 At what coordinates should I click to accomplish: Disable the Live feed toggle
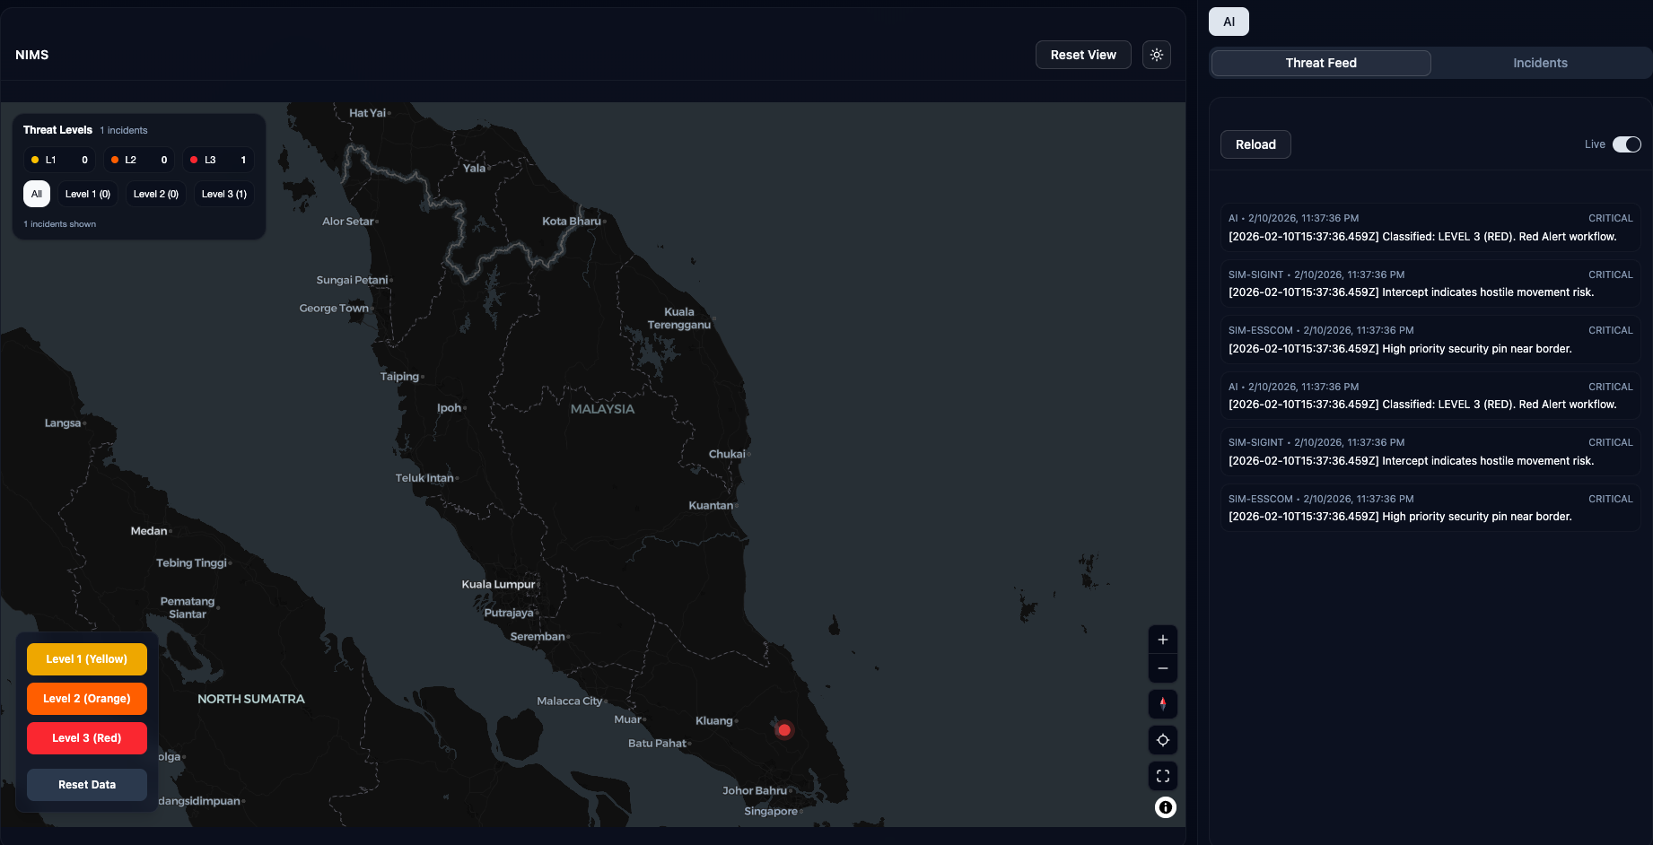[x=1626, y=144]
